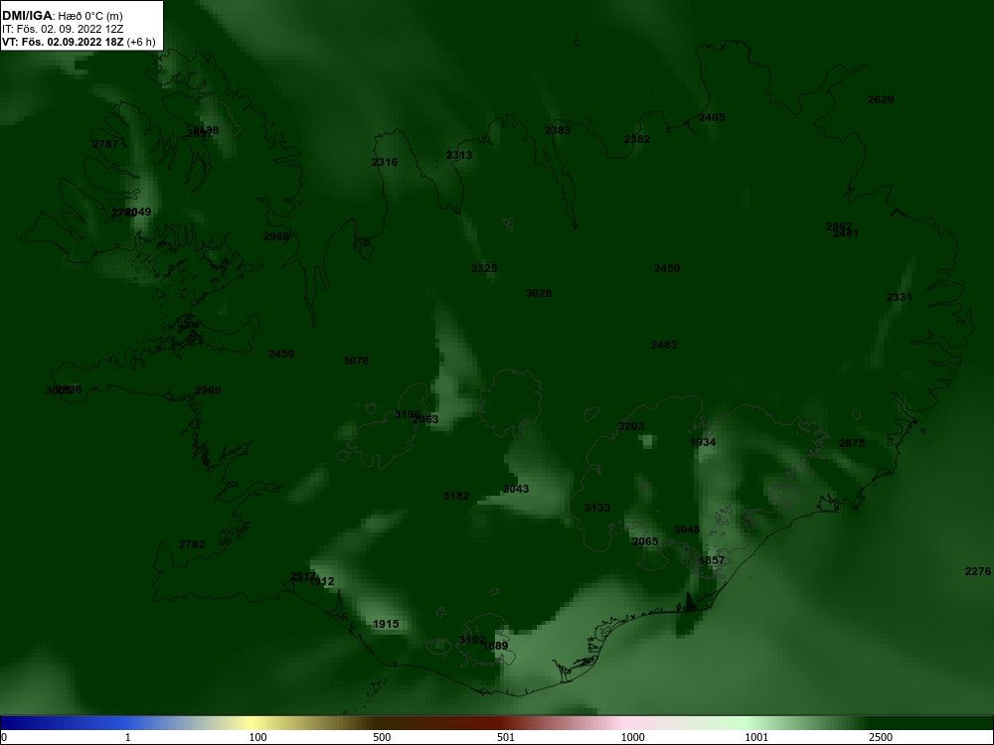Click the 2629 height value
The width and height of the screenshot is (994, 745).
pos(881,99)
